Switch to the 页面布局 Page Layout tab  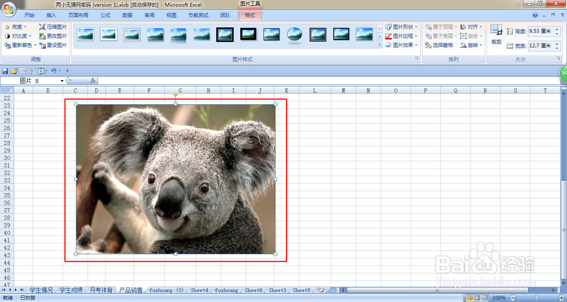pyautogui.click(x=78, y=15)
